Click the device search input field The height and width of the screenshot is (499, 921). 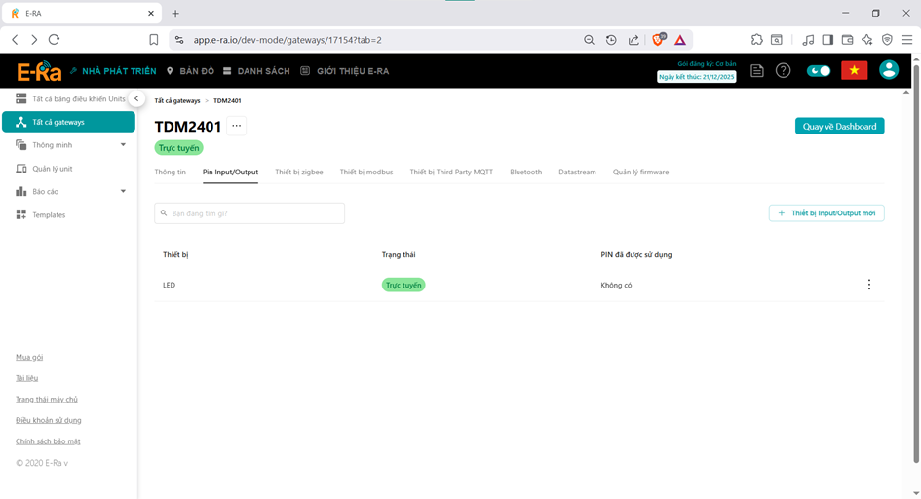(249, 213)
